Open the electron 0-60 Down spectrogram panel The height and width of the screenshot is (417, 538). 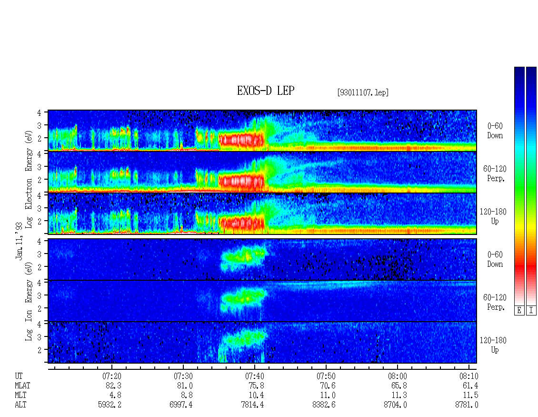[x=262, y=131]
